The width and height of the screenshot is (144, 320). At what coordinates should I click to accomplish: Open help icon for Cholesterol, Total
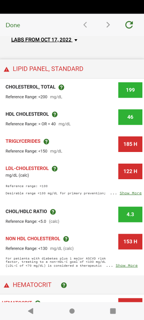[61, 87]
